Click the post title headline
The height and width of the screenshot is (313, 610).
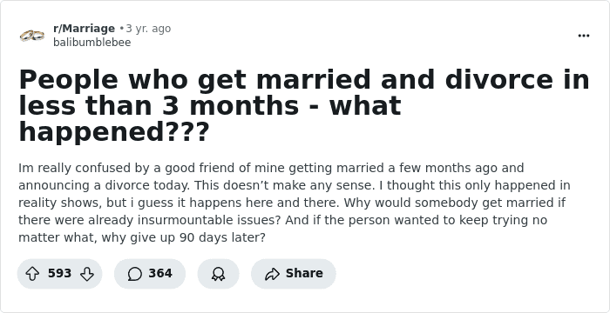[304, 105]
